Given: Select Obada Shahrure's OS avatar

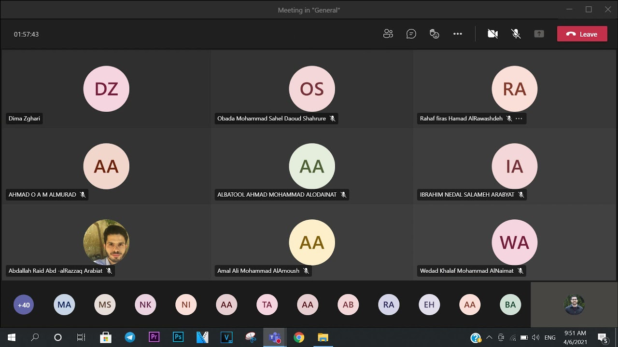Looking at the screenshot, I should (x=312, y=89).
